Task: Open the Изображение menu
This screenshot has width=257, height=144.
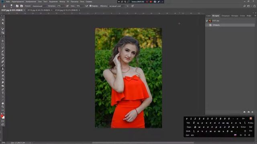Action: coord(31,2)
